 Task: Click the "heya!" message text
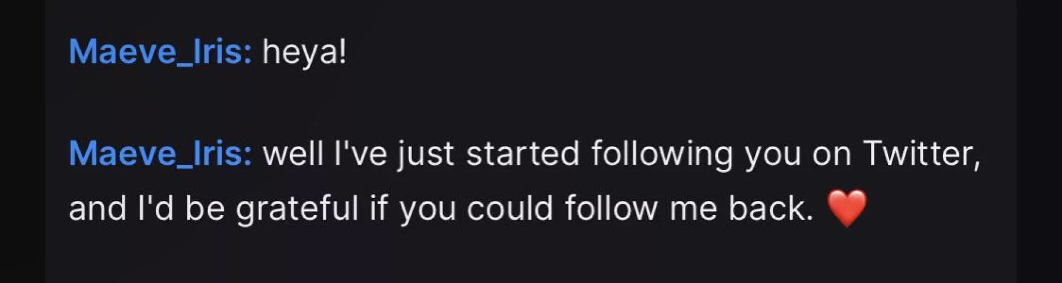(304, 53)
